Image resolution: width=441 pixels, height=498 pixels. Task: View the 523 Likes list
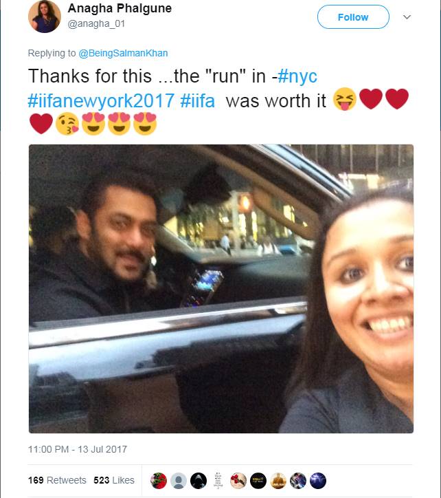click(114, 480)
